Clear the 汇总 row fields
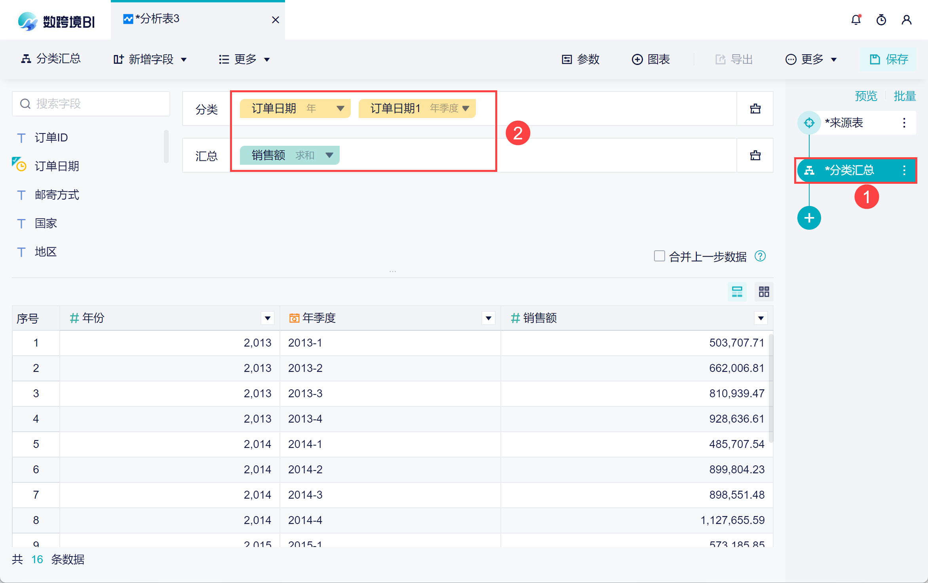This screenshot has height=583, width=928. click(x=755, y=155)
